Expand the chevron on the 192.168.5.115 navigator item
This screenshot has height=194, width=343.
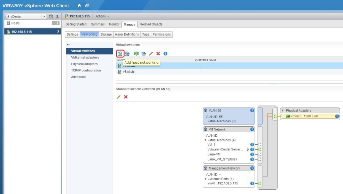tap(58, 31)
